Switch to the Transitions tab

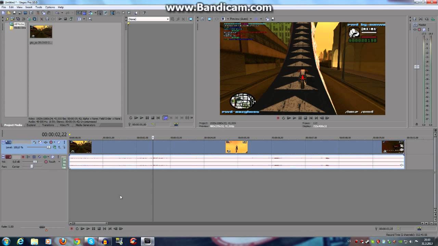pos(48,125)
